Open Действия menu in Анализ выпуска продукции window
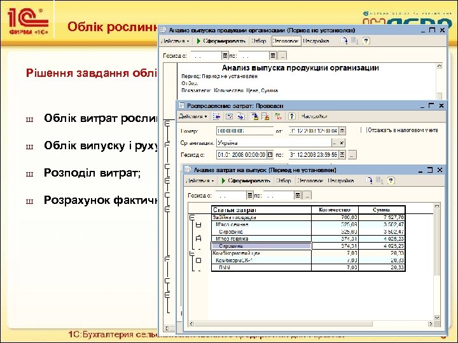The image size is (458, 343). coord(176,41)
